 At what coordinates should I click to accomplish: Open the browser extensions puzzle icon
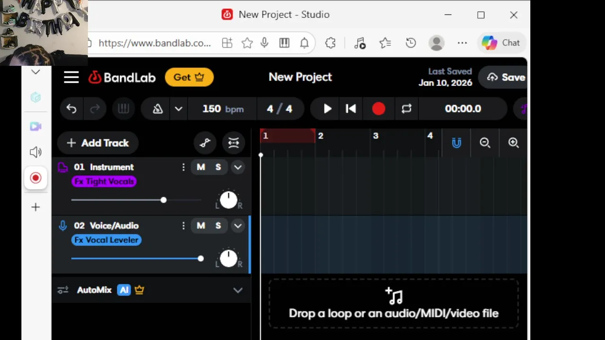(x=330, y=43)
